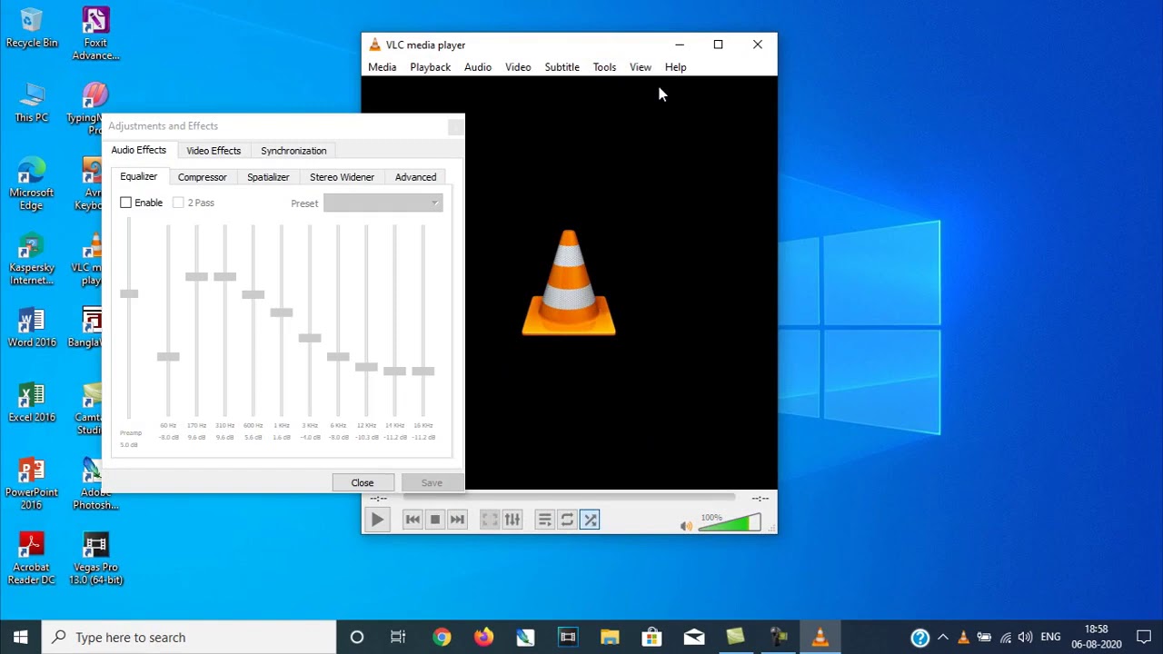Screen dimensions: 1163x654
Task: Show the playlist via the list icon
Action: pyautogui.click(x=545, y=520)
